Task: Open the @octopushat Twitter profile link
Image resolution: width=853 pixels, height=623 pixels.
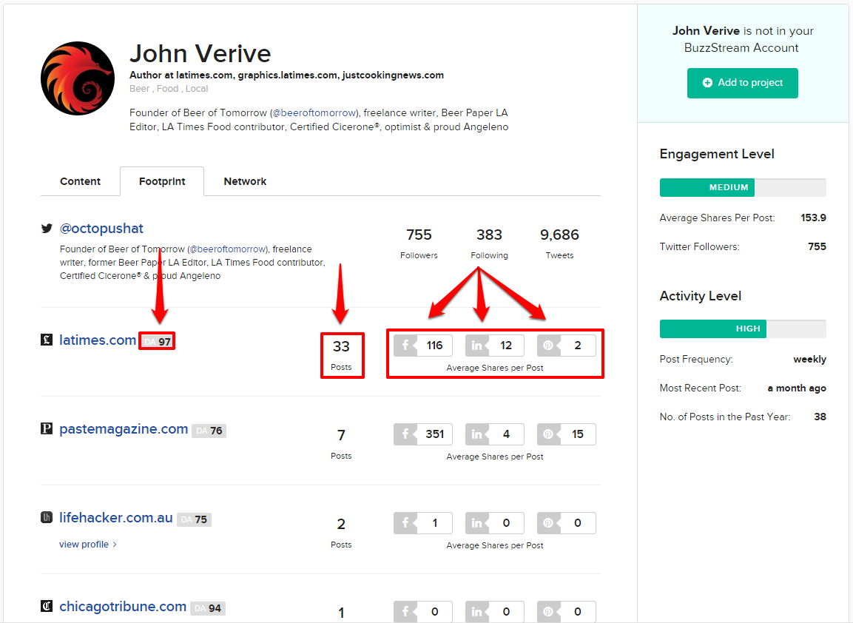Action: tap(101, 228)
